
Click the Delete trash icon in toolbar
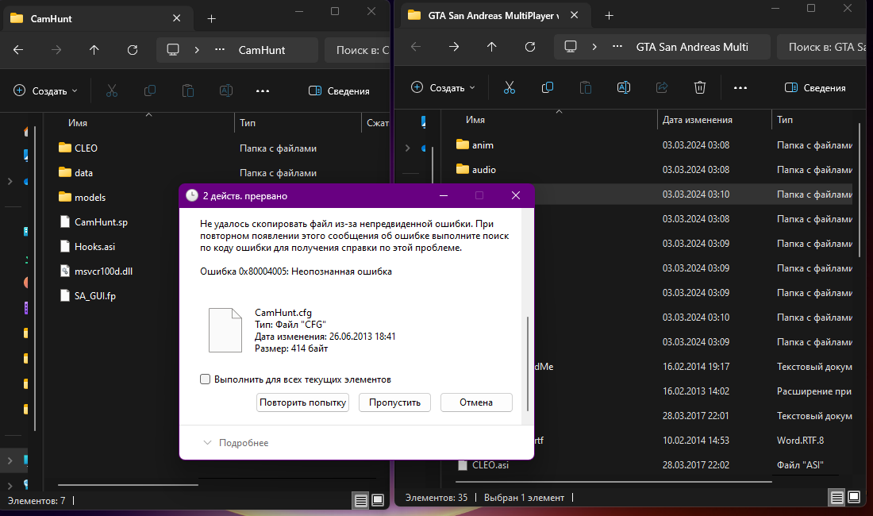point(699,87)
